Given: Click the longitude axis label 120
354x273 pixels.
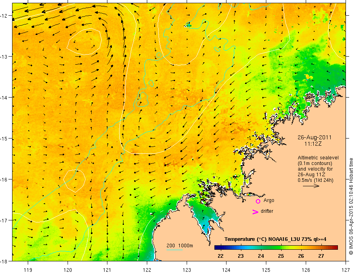Looking at the screenshot, I should tap(68, 270).
